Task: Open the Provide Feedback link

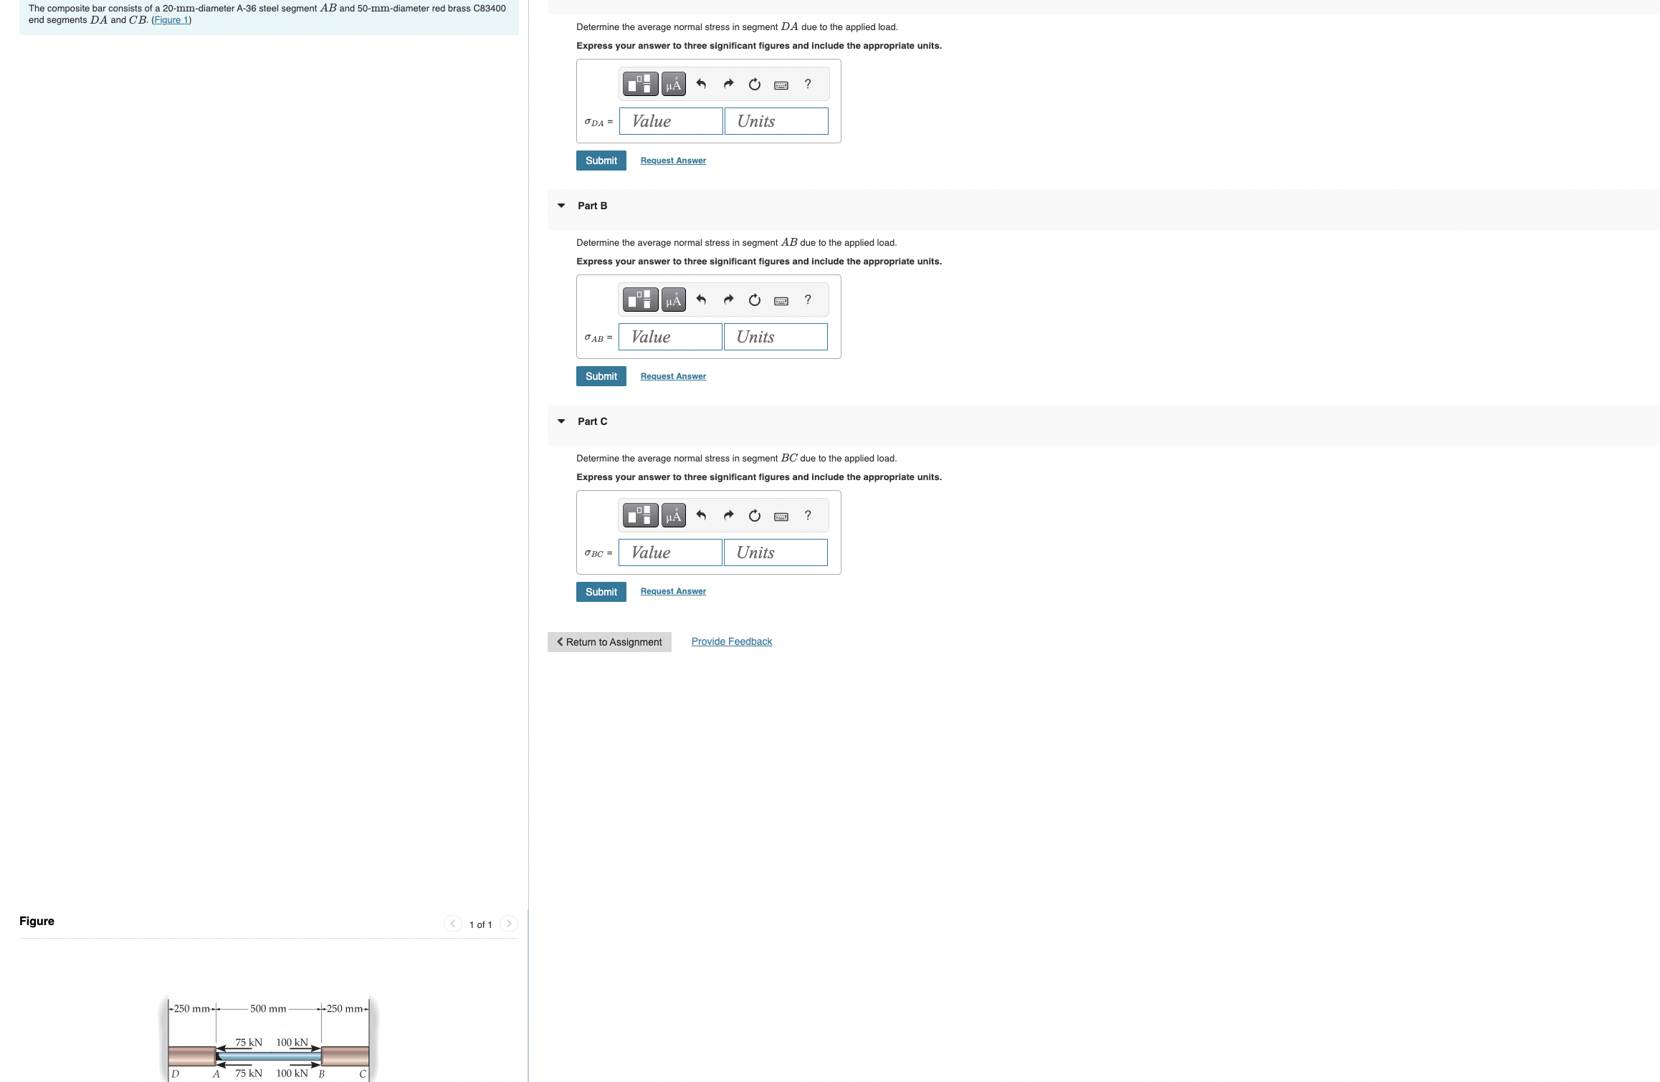Action: tap(731, 641)
